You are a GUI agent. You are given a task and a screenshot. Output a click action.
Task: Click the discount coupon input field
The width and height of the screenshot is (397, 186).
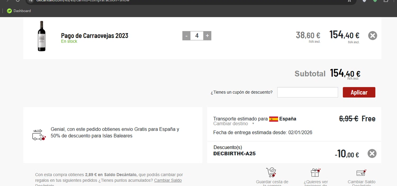[x=308, y=92]
